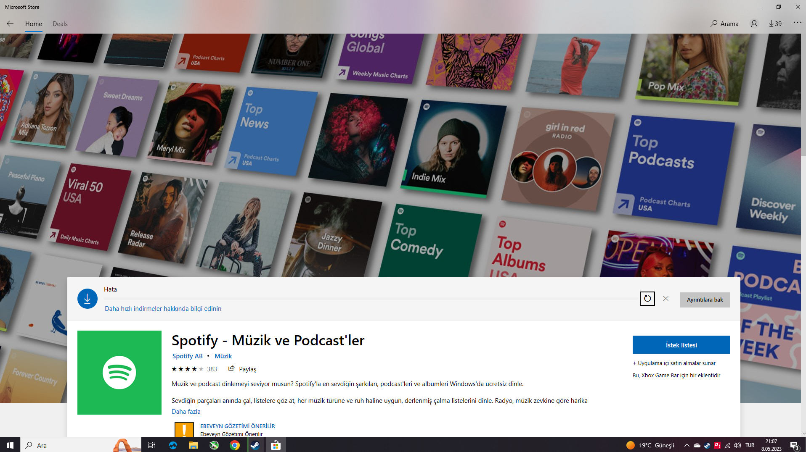Click the blue download circle icon
The image size is (806, 452).
(x=87, y=299)
